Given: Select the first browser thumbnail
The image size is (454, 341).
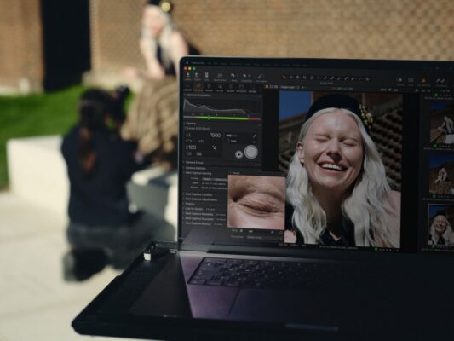Looking at the screenshot, I should 442,124.
